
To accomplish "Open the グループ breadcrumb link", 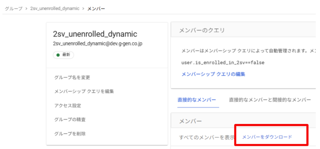I will (x=14, y=9).
